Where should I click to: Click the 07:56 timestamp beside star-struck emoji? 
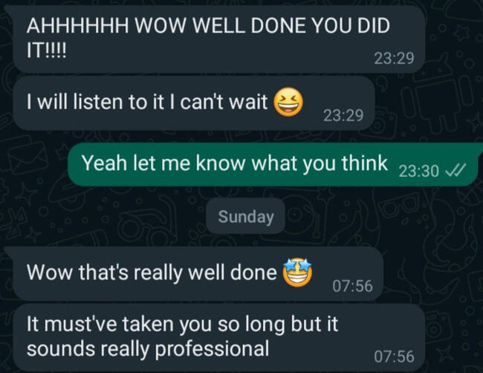352,286
